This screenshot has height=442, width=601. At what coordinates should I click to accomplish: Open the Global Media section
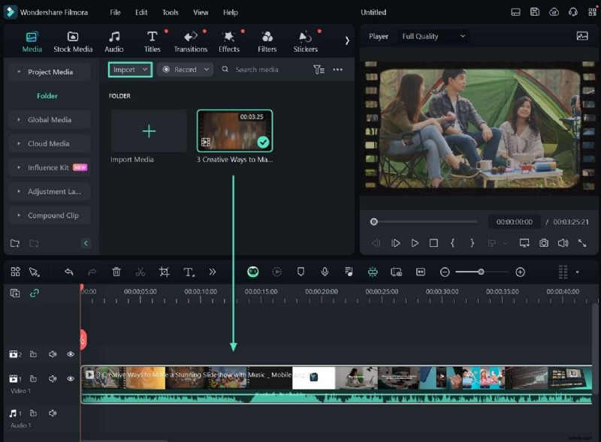click(x=49, y=119)
